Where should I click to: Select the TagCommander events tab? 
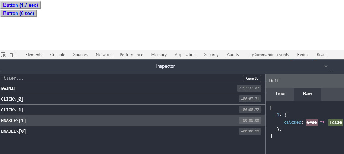[x=267, y=55]
